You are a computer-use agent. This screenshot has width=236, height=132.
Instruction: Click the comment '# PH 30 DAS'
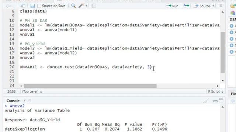34,21
